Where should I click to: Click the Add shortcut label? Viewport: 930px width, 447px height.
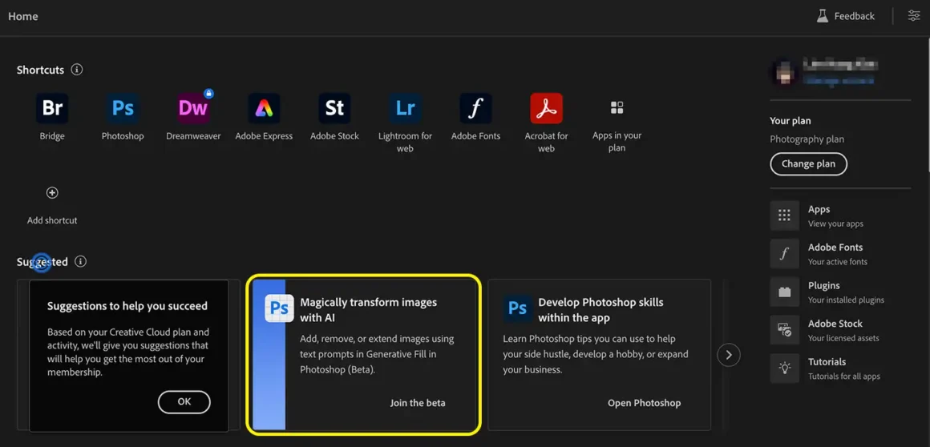click(x=52, y=220)
